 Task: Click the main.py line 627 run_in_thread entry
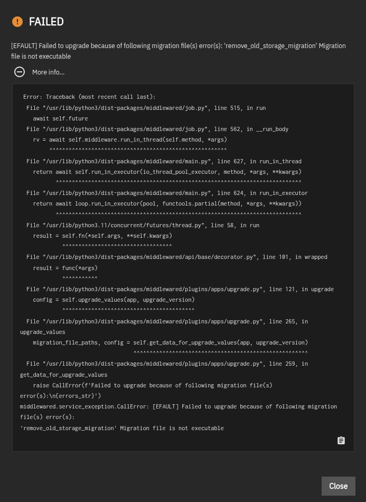(x=164, y=161)
